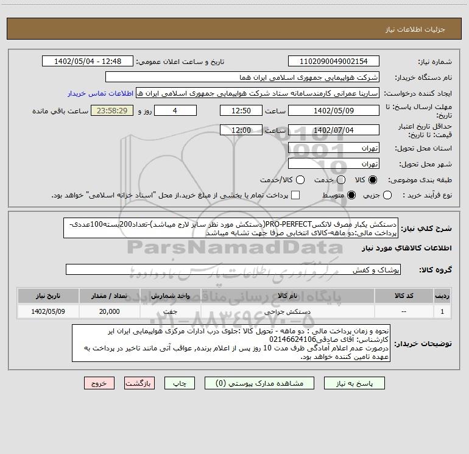
Task: Click the table date cell 1402/05/09
Action: coord(48,311)
